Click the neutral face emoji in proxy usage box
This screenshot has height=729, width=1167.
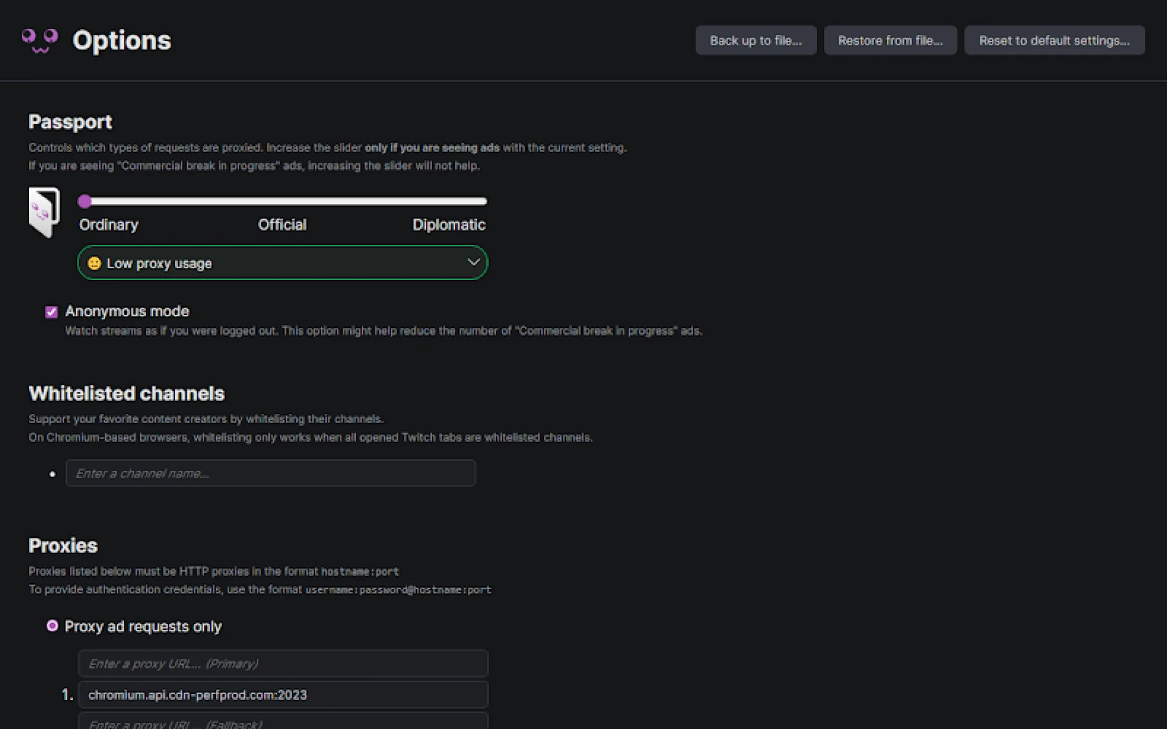(94, 263)
